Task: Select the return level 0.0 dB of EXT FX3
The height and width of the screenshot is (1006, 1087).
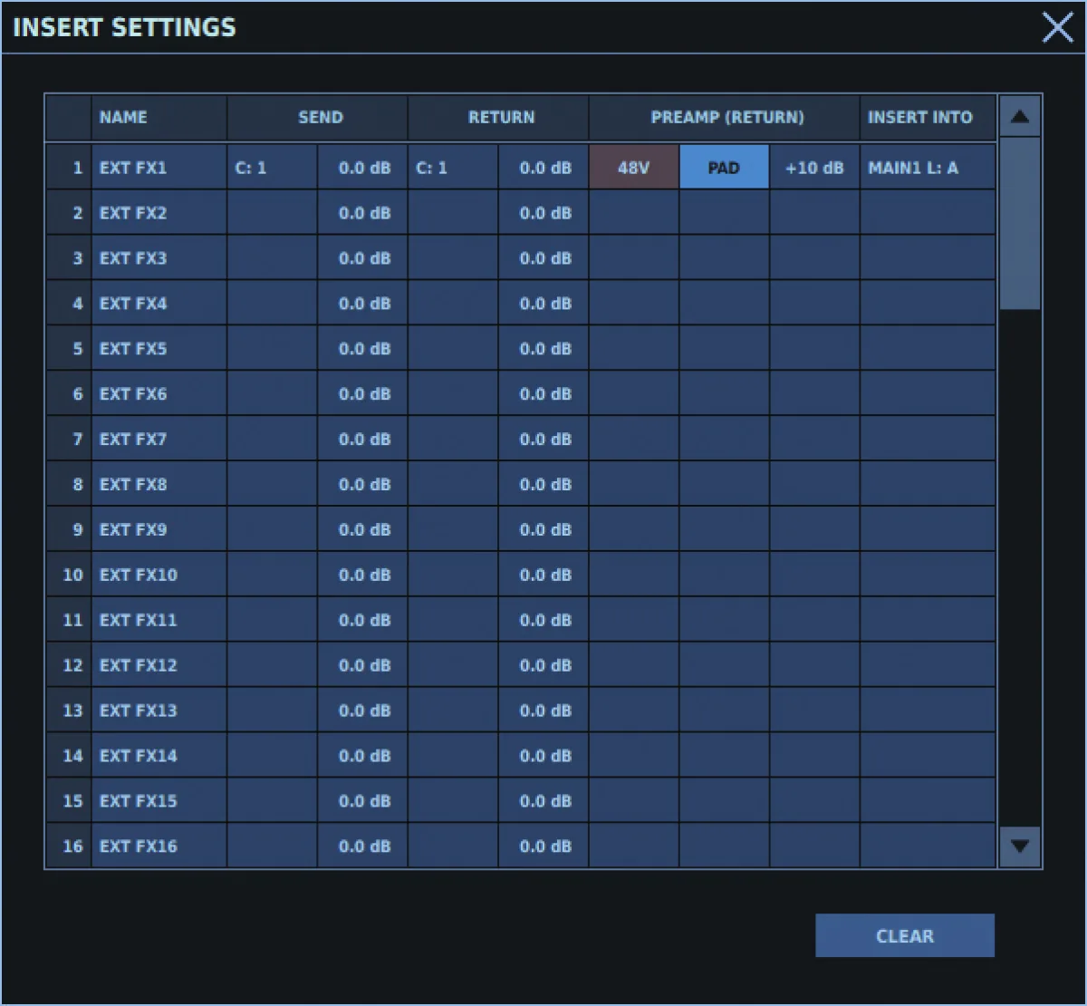Action: pyautogui.click(x=543, y=258)
